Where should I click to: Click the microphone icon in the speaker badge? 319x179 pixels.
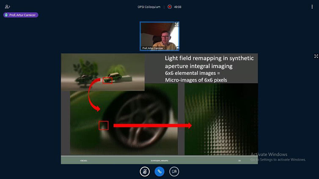click(7, 15)
